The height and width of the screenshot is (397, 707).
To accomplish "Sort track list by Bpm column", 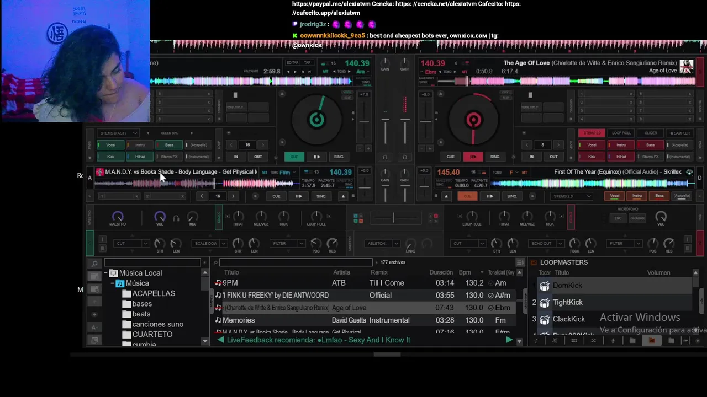I will (x=465, y=272).
